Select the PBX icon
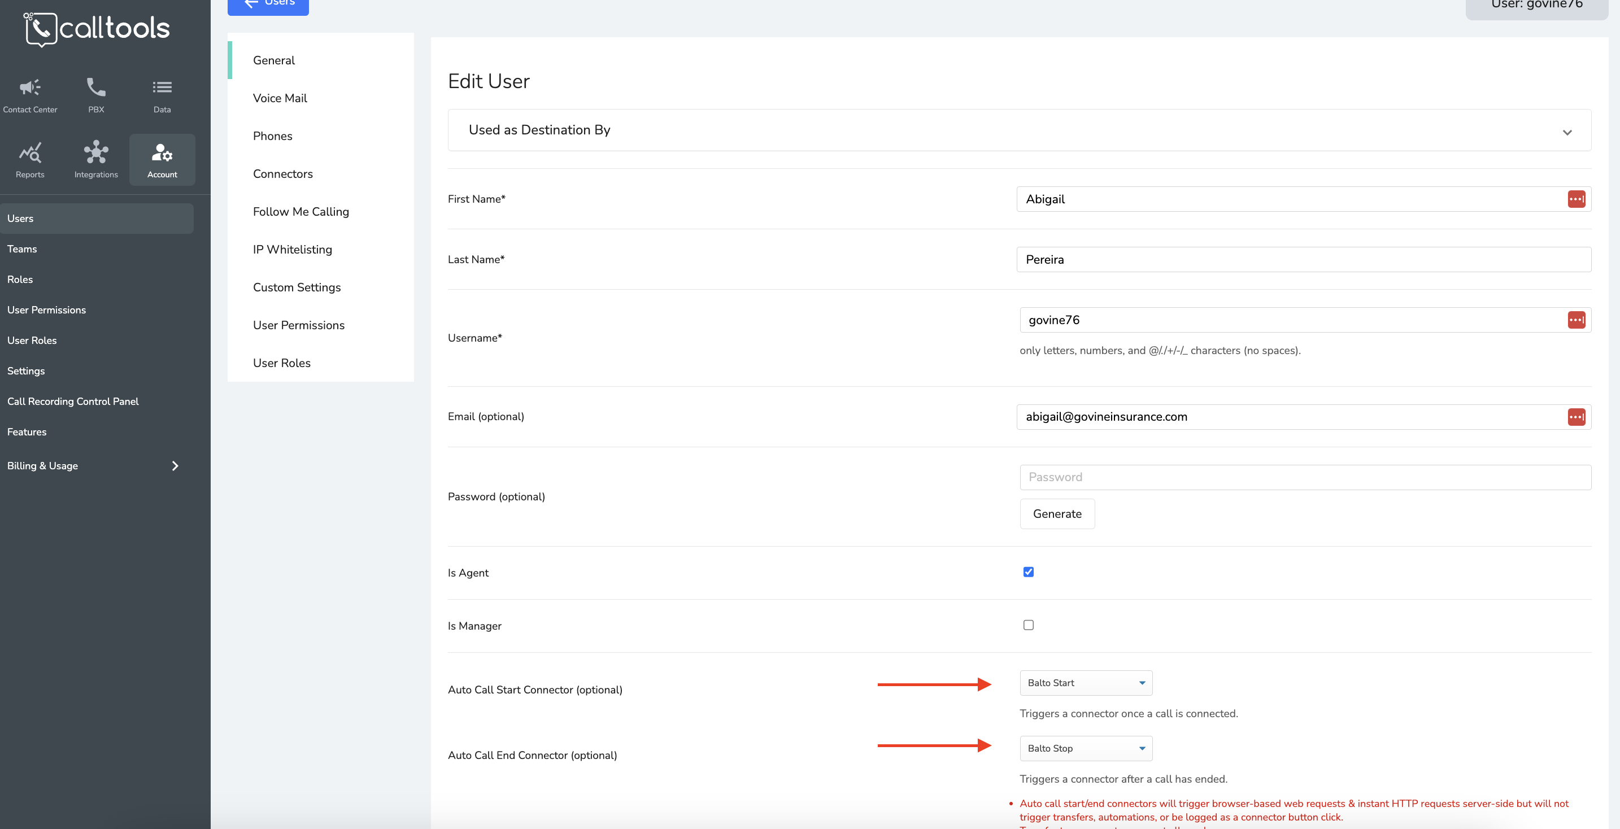Viewport: 1620px width, 829px height. [95, 94]
